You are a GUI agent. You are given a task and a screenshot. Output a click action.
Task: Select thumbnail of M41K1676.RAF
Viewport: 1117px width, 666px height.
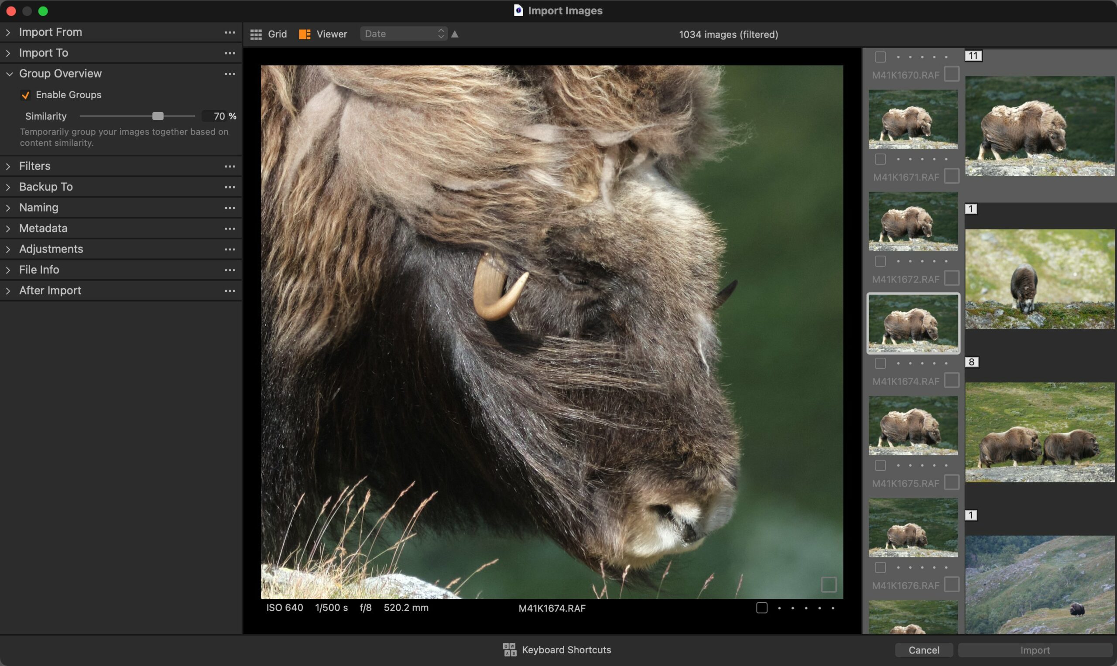tap(913, 527)
